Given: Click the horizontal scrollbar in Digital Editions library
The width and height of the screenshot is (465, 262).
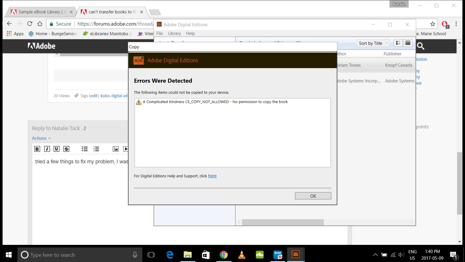Looking at the screenshot, I should click(283, 222).
